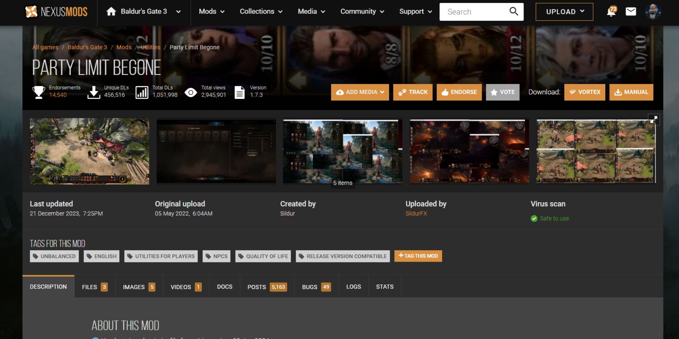This screenshot has width=679, height=339.
Task: Click the Release Version Compatible tag
Action: point(343,256)
